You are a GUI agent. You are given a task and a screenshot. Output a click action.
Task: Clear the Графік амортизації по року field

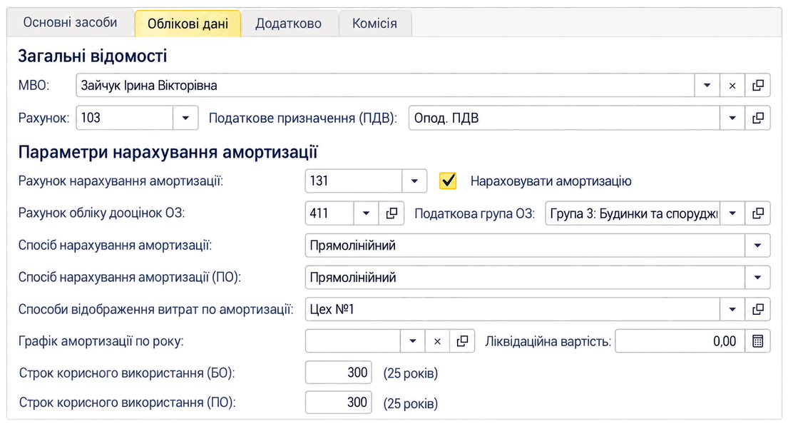tap(437, 341)
